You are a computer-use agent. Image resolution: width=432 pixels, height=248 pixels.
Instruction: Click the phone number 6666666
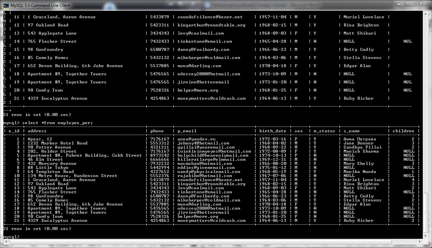pos(160,159)
